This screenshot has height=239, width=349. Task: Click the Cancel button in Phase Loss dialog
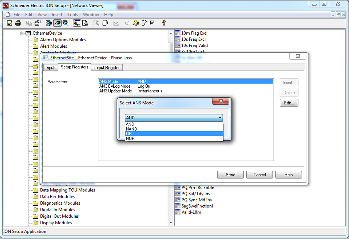[259, 175]
